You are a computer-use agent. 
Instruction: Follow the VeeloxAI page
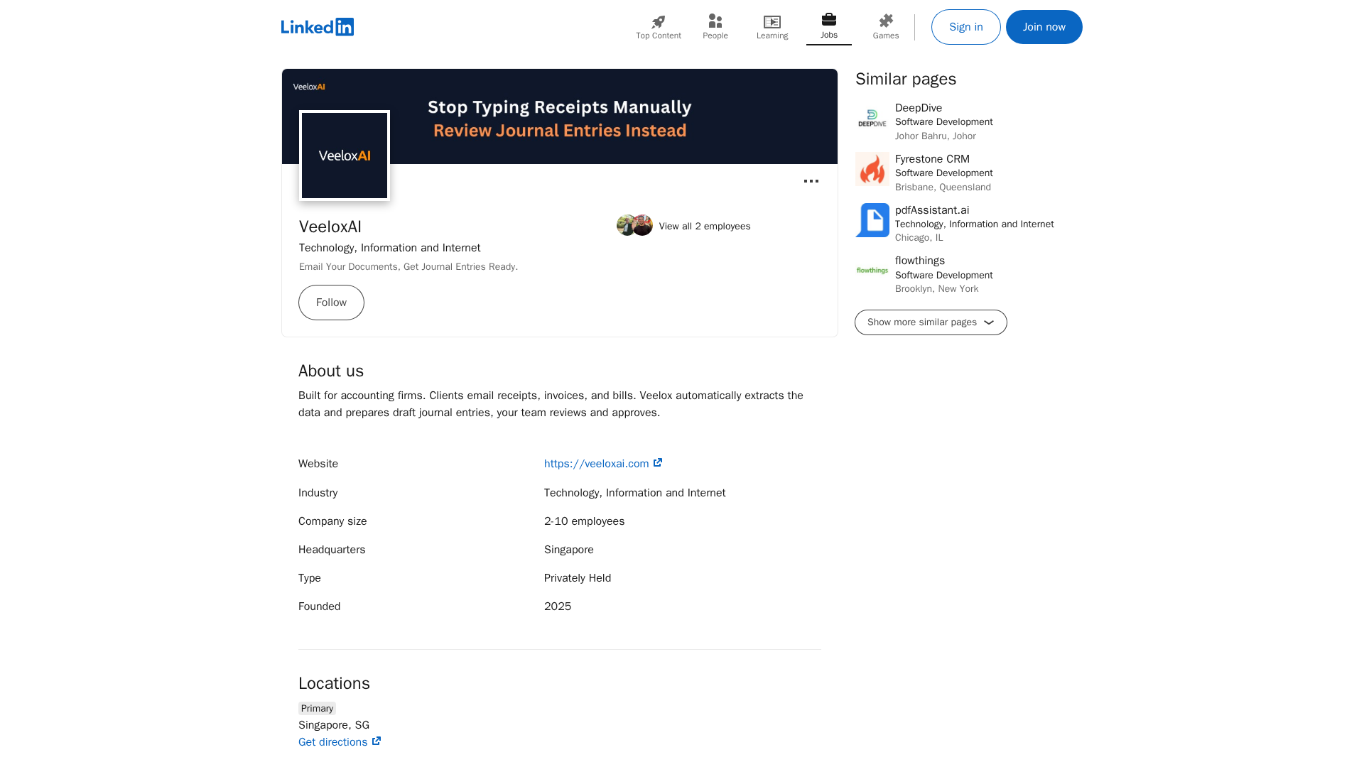(331, 303)
